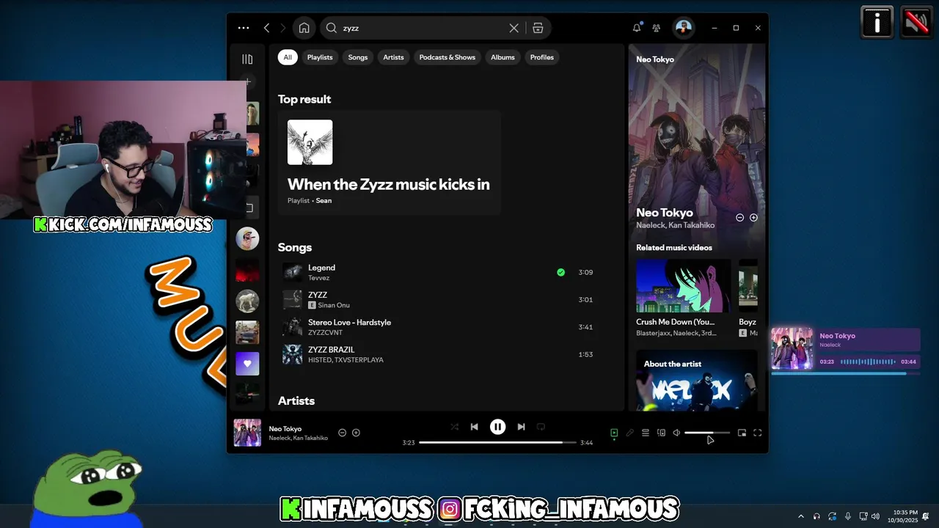Open the taskbar microphone tray icon
The height and width of the screenshot is (528, 939).
click(848, 516)
